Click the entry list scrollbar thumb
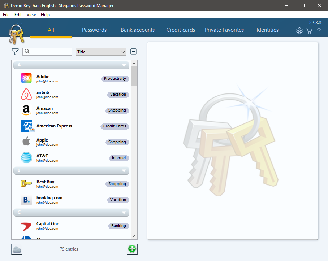328x261 pixels. 134,76
